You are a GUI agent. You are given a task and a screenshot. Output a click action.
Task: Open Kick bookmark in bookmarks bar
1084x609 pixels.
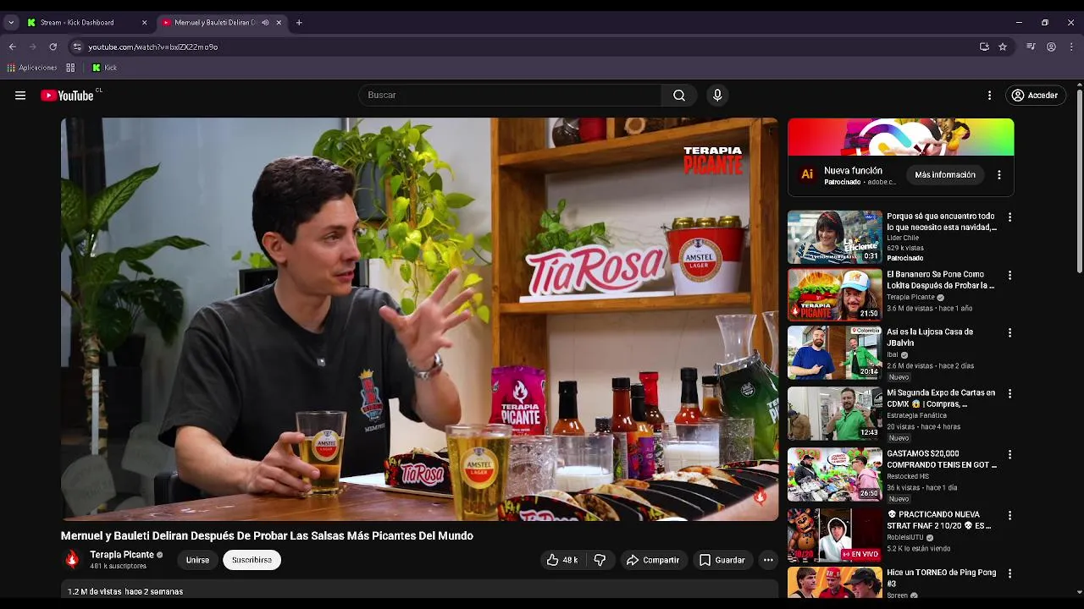(x=104, y=68)
